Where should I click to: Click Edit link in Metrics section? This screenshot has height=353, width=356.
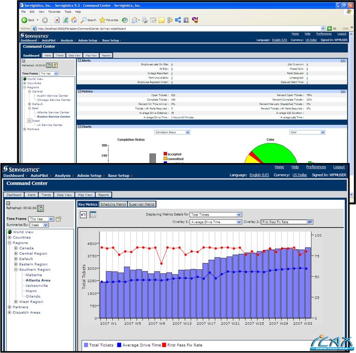pos(343,91)
